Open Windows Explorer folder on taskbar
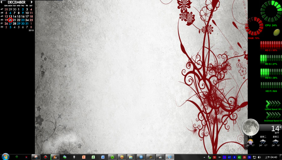 click(x=131, y=157)
